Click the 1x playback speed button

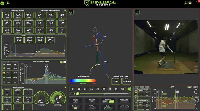tap(74, 94)
